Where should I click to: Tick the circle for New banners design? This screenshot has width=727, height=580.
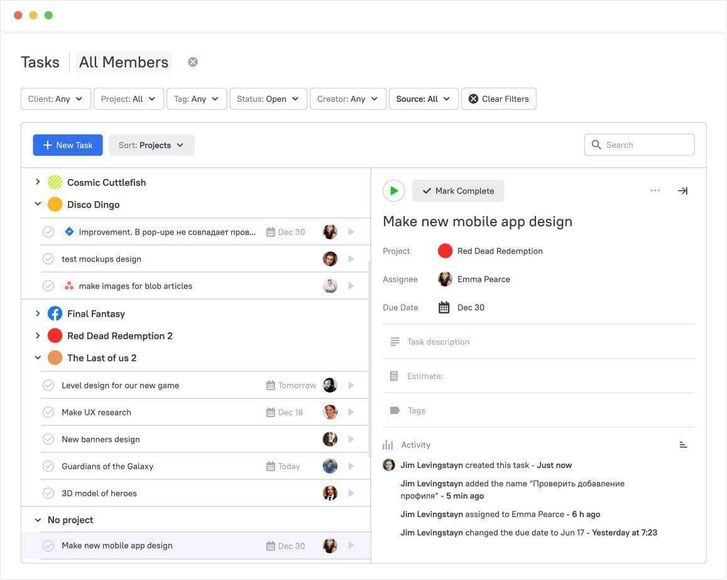click(x=48, y=439)
